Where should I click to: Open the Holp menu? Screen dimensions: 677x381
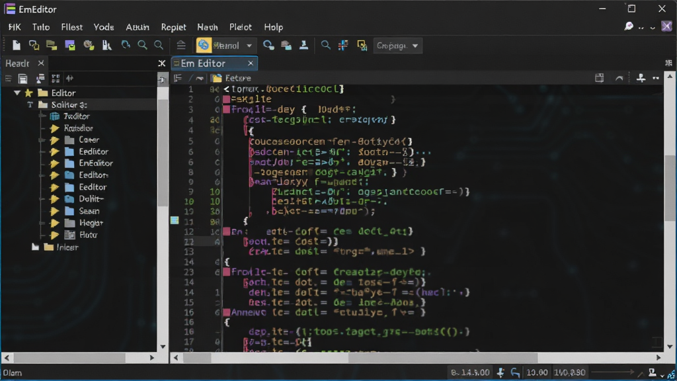coord(273,26)
